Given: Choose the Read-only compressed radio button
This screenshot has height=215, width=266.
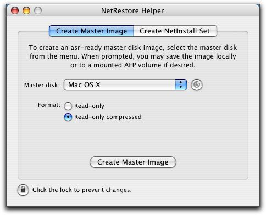Looking at the screenshot, I should click(68, 117).
